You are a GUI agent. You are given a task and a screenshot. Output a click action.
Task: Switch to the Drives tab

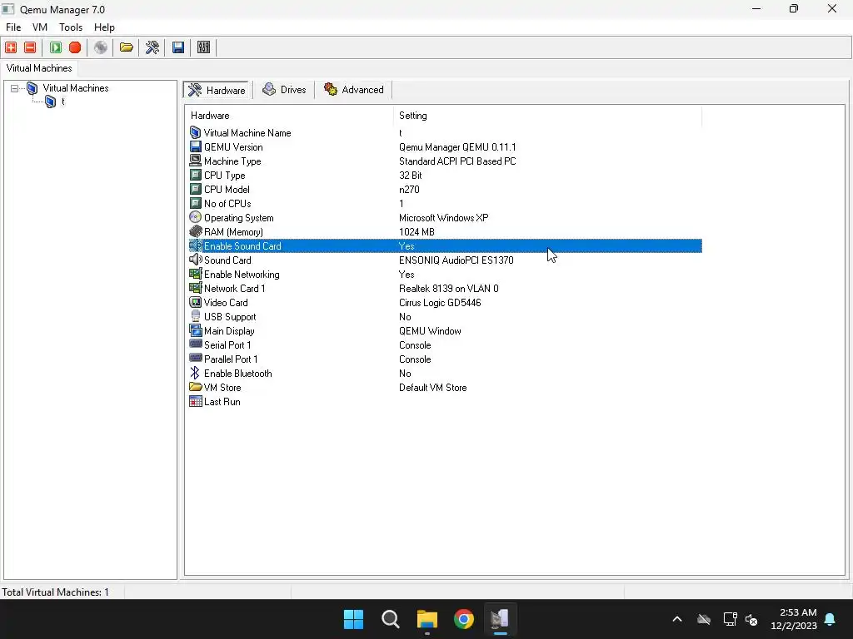point(284,90)
